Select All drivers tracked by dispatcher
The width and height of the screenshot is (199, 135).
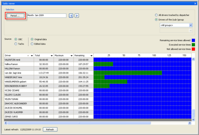tap(156, 15)
